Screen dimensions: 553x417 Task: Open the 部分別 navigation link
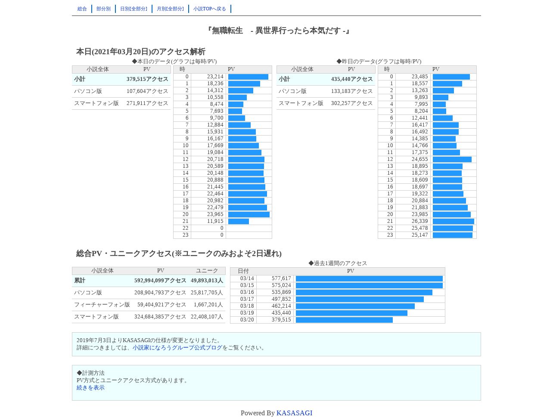tap(103, 9)
